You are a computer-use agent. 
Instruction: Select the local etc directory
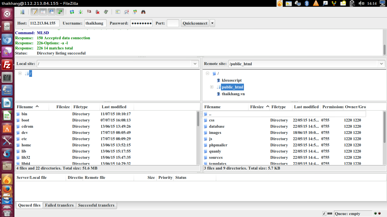click(x=24, y=139)
